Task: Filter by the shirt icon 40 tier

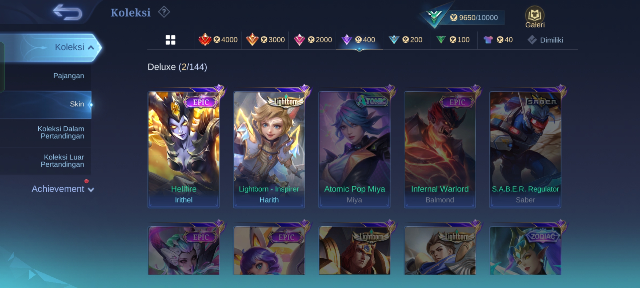Action: click(498, 40)
